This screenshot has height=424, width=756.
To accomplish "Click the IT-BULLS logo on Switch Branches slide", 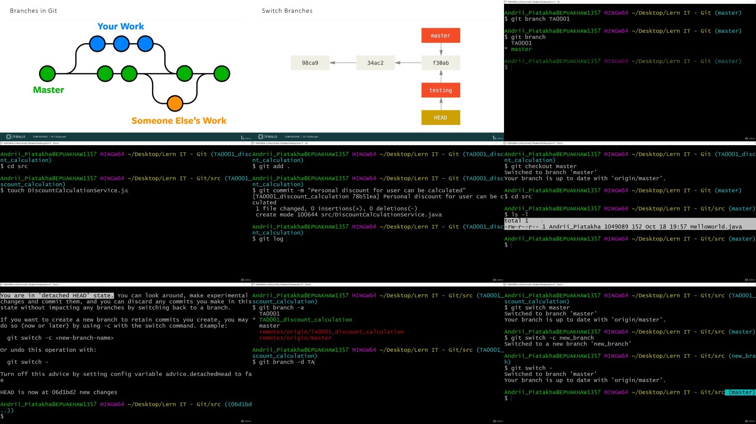I will point(268,137).
